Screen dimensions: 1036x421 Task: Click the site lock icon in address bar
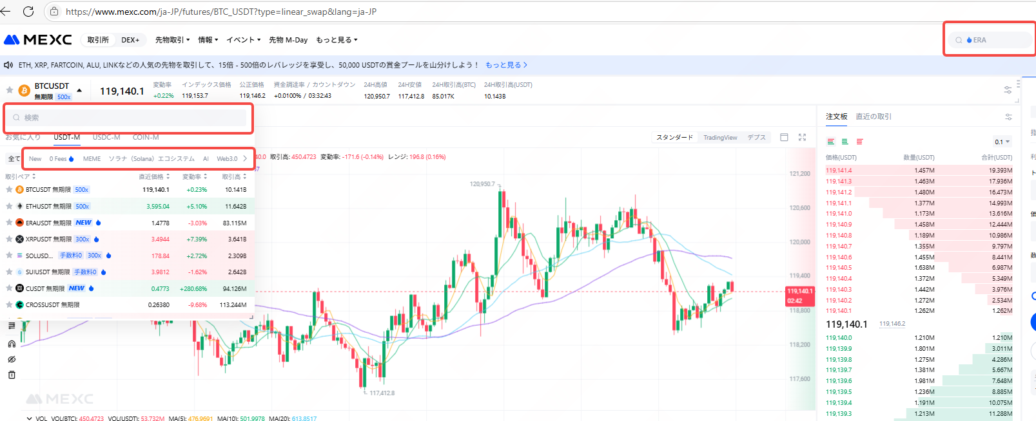pos(54,12)
